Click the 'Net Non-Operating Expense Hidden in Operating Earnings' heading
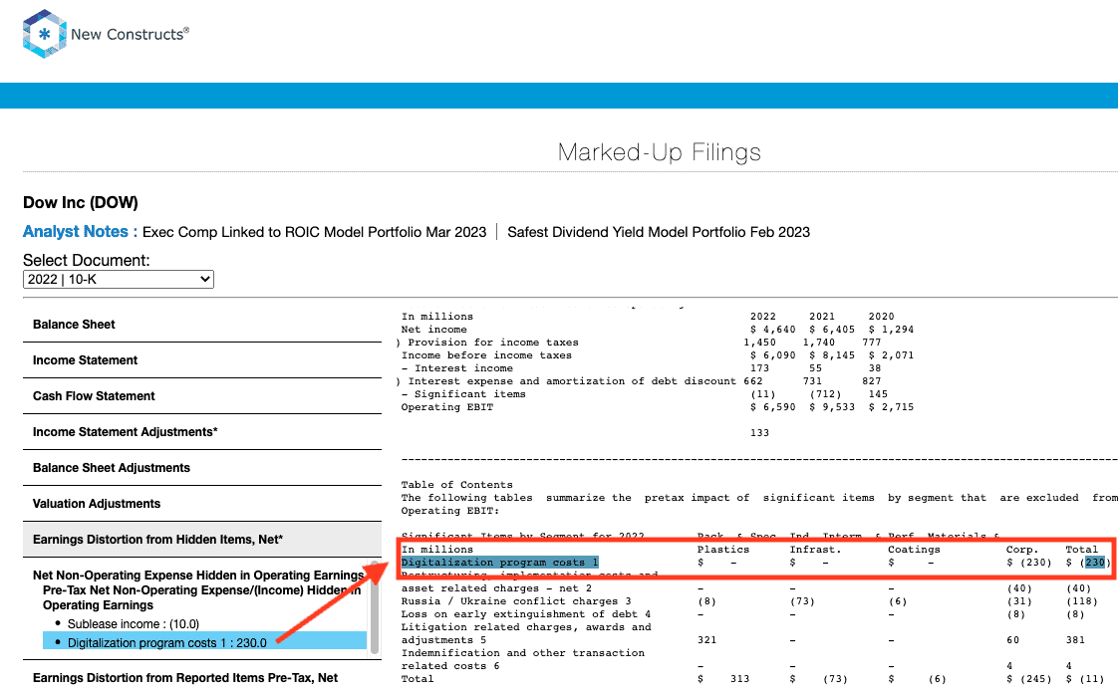This screenshot has height=692, width=1118. (198, 576)
